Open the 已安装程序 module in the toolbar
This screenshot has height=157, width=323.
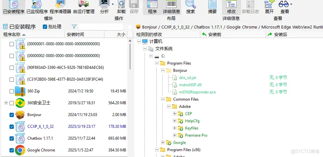point(13,8)
